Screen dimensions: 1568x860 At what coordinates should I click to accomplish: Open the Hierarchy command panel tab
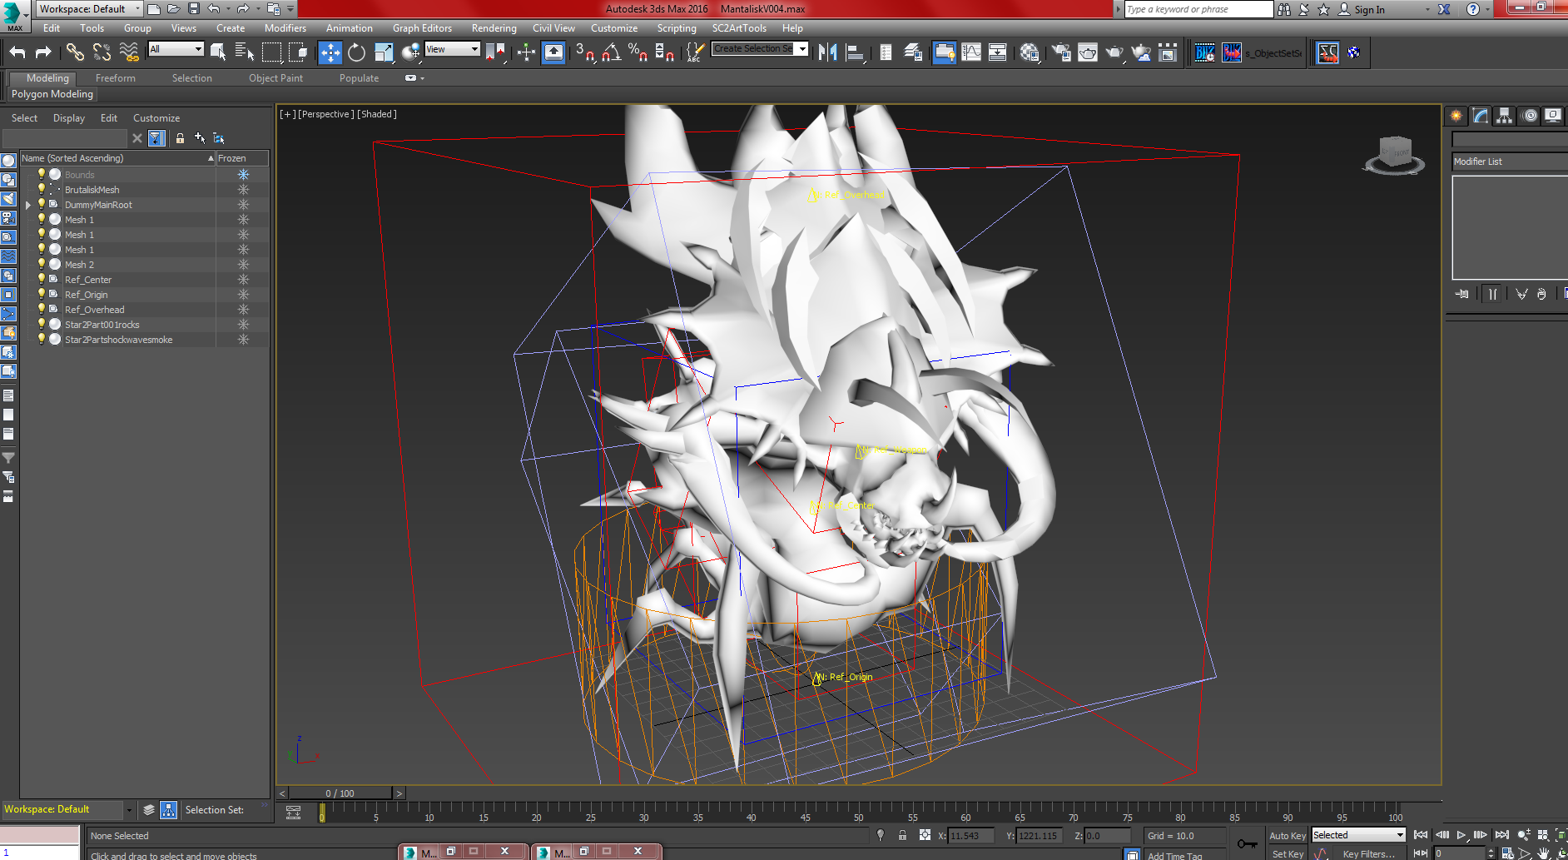[1504, 116]
